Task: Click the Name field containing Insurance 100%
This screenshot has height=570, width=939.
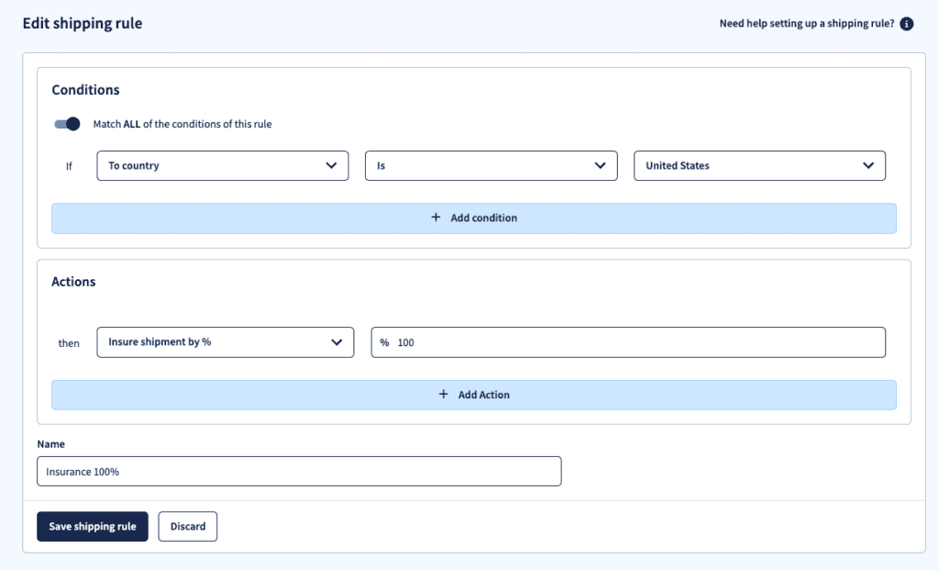Action: [x=299, y=472]
